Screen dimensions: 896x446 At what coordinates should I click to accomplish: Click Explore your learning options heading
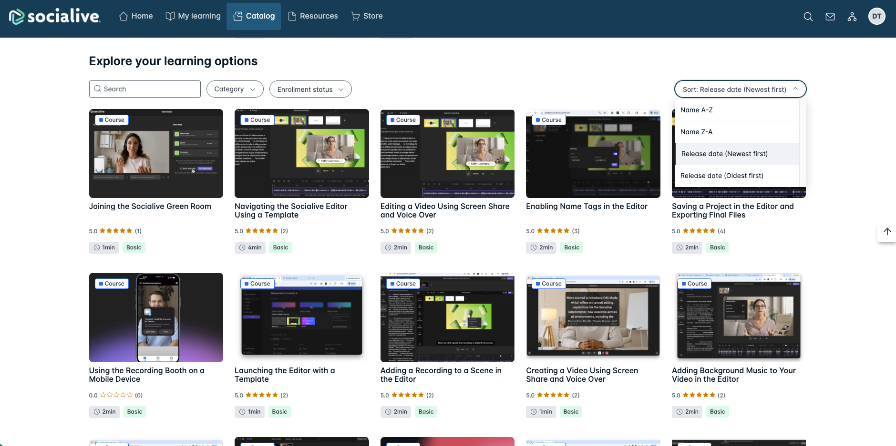tap(173, 61)
